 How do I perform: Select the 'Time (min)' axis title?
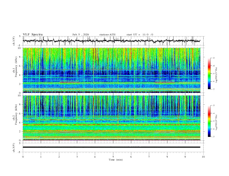[x=116, y=160]
